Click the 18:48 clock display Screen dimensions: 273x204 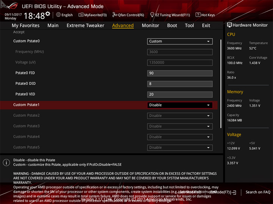[x=34, y=16]
